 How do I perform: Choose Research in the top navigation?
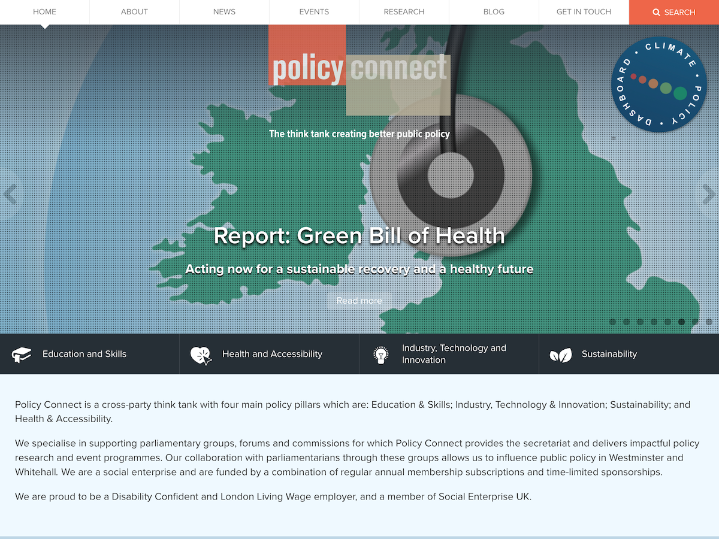(404, 12)
